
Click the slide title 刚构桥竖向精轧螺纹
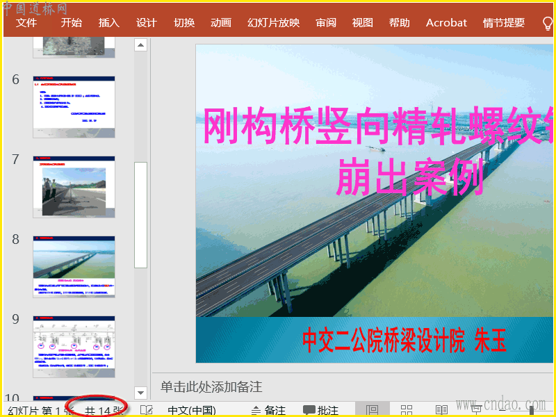[x=377, y=126]
